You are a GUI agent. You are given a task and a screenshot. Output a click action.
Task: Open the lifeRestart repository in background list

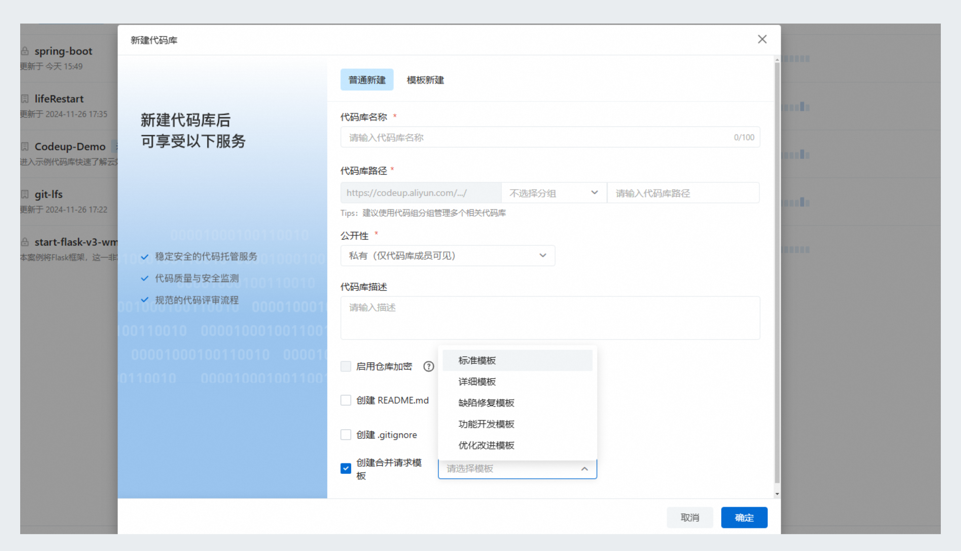59,99
